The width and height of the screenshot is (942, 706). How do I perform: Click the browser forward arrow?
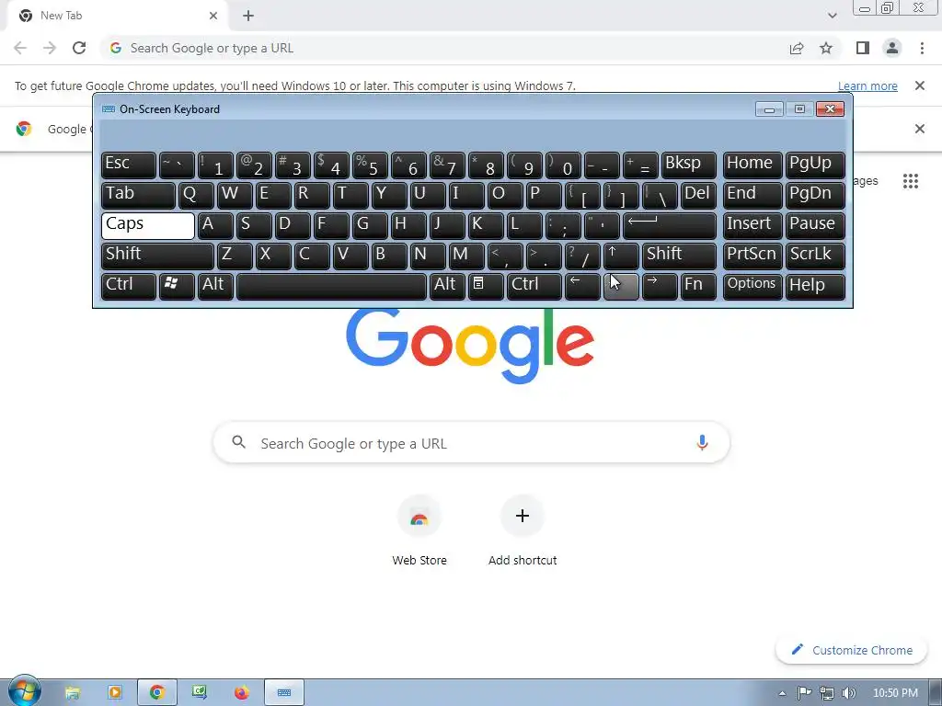(x=50, y=48)
